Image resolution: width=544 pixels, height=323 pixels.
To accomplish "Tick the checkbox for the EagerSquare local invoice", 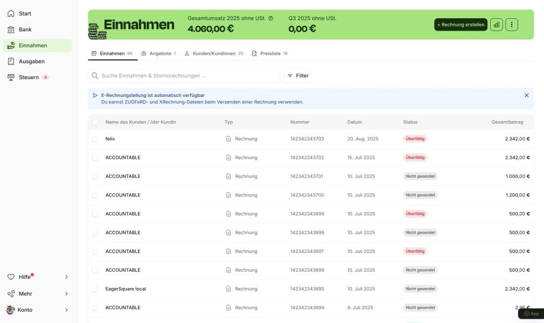I will (x=95, y=289).
